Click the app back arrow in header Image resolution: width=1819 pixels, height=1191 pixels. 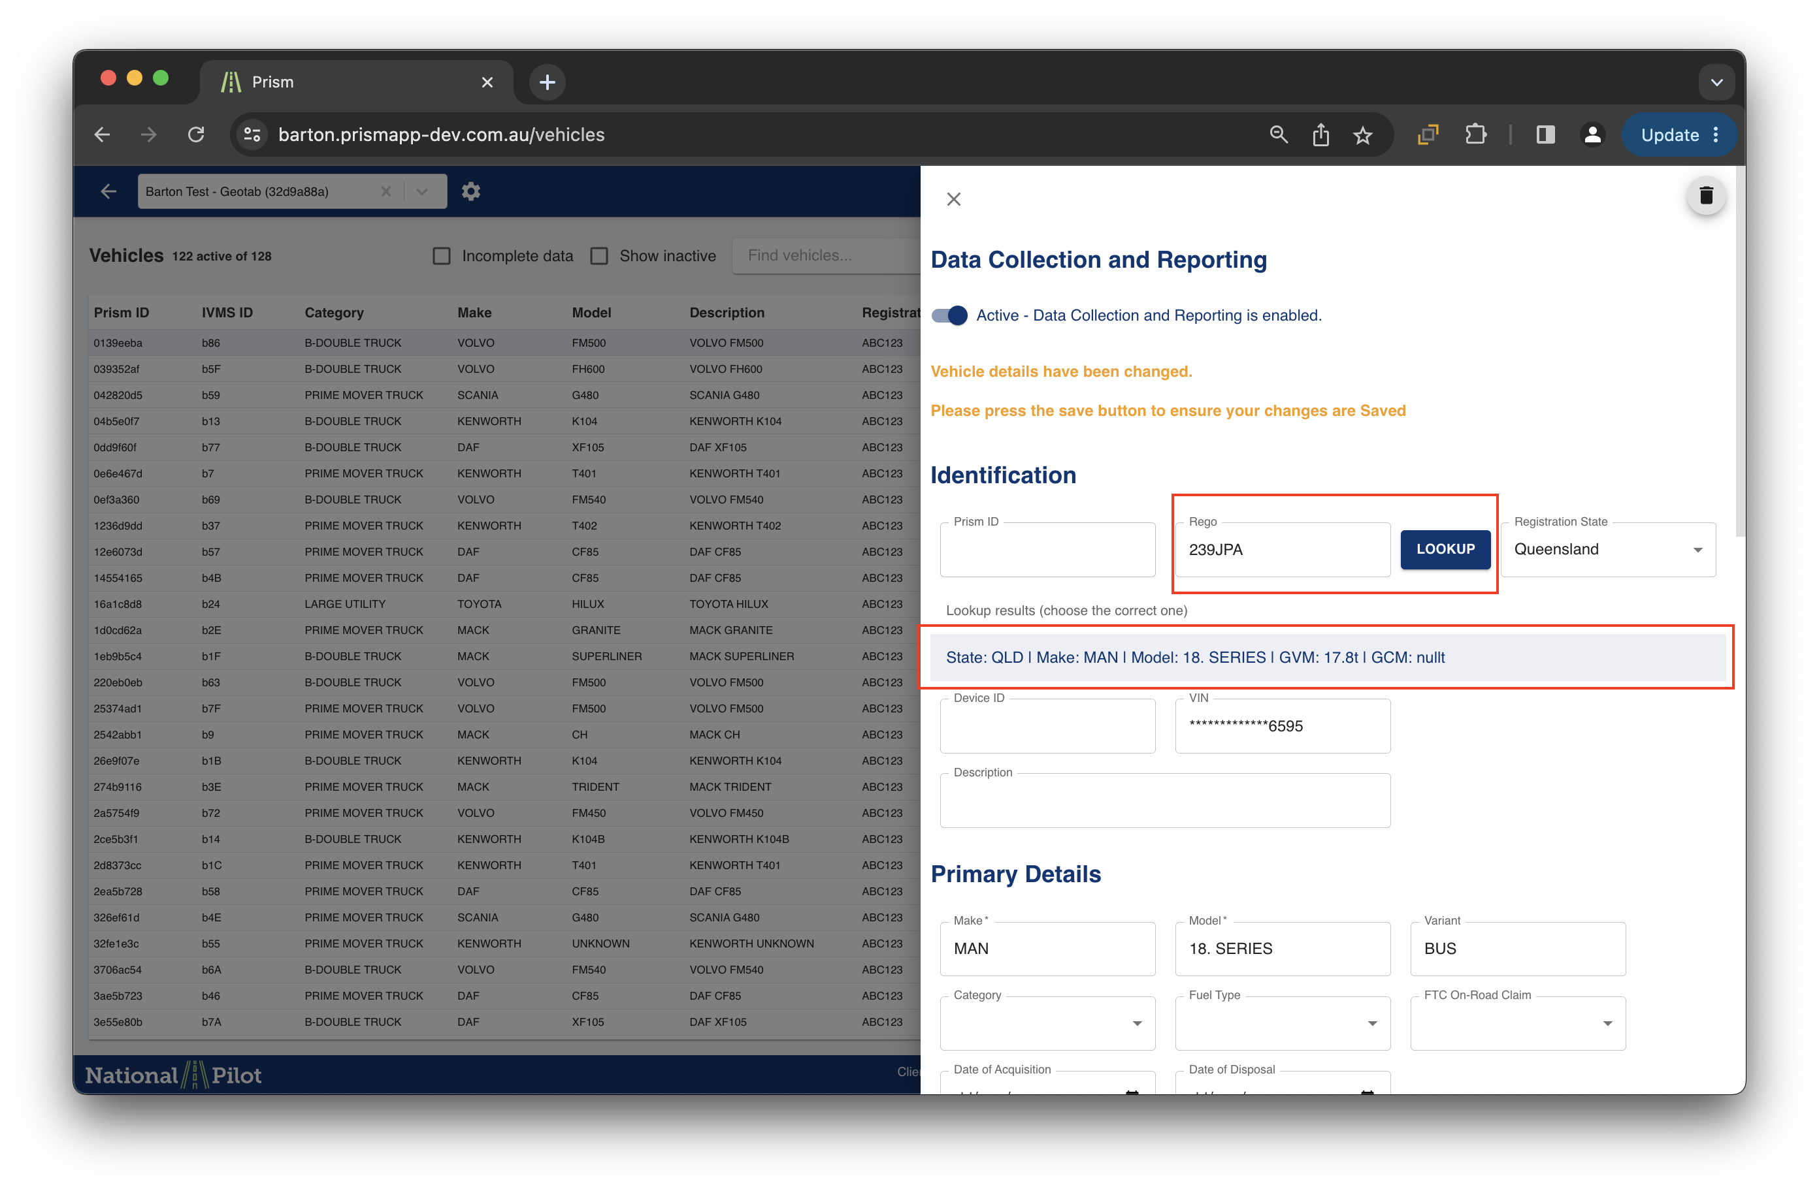[x=108, y=191]
